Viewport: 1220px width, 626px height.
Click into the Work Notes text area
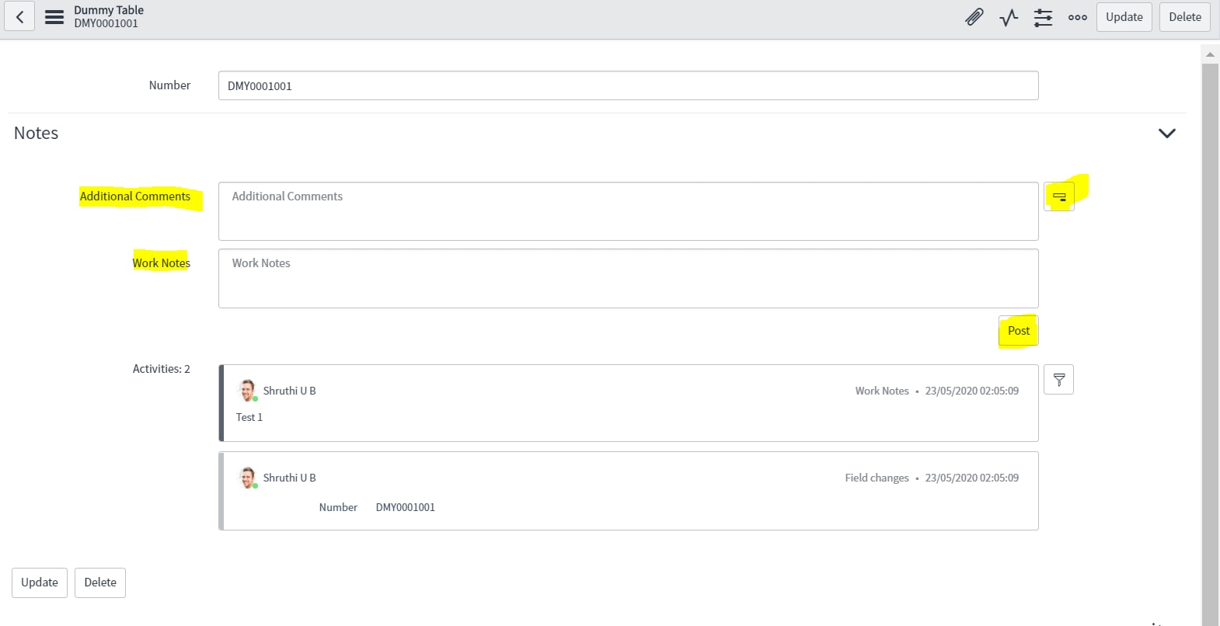(628, 278)
